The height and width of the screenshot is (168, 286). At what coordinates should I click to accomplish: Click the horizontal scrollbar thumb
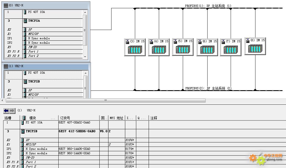(106, 100)
